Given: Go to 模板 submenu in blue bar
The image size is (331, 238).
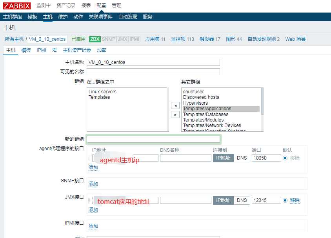Looking at the screenshot, I should point(32,17).
